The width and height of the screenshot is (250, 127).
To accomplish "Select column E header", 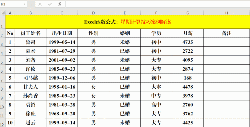I will [x=125, y=13].
